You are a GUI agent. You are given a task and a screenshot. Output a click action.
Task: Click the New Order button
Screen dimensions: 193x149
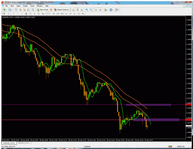(43, 10)
